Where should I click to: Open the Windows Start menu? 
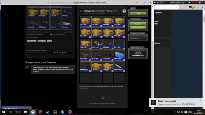coord(4,112)
